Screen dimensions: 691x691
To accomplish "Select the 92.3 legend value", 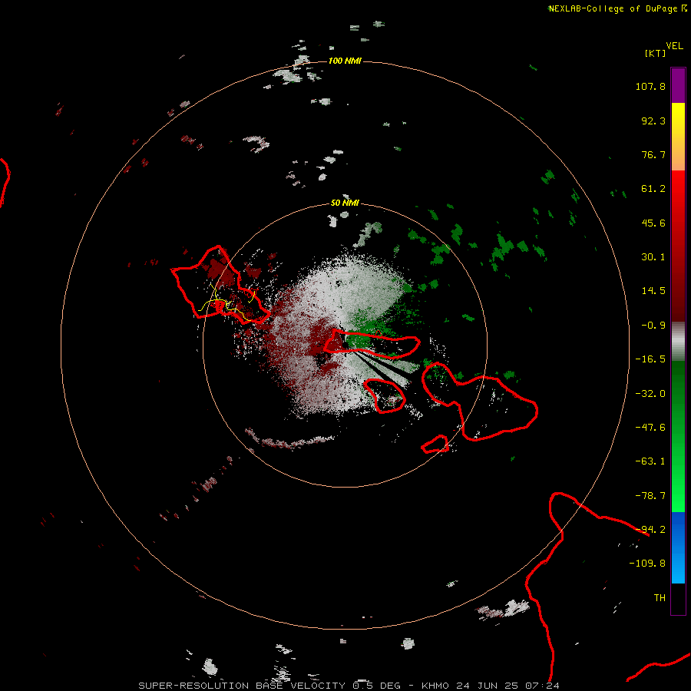I will click(x=653, y=121).
